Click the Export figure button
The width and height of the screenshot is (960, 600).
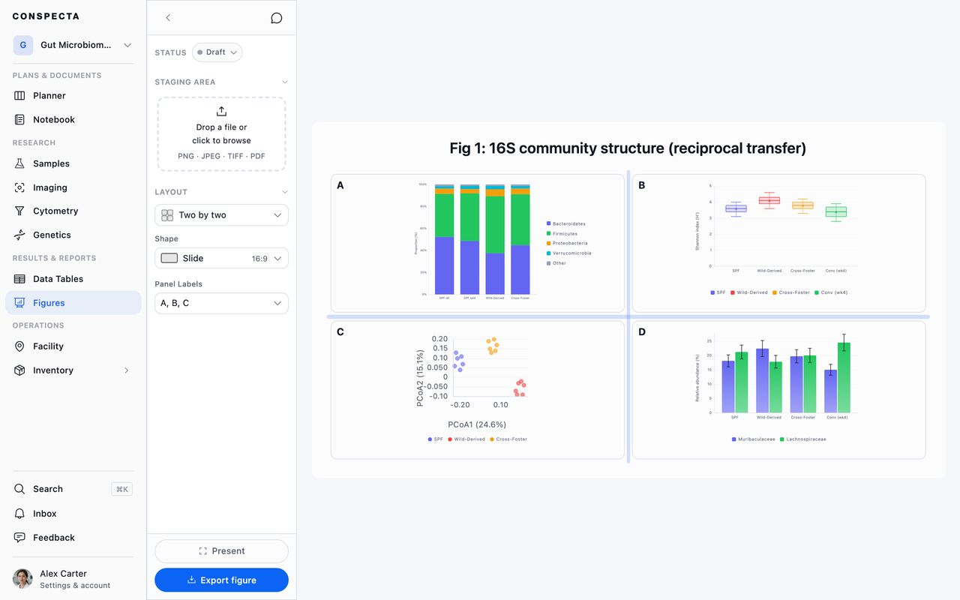(x=221, y=580)
